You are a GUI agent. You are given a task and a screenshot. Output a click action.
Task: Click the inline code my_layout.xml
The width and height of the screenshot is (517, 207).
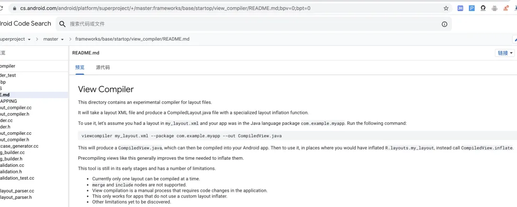[182, 123]
